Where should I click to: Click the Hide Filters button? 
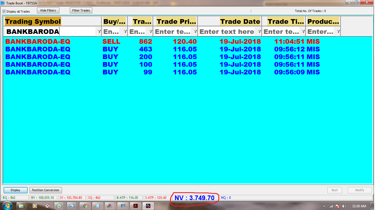48,10
